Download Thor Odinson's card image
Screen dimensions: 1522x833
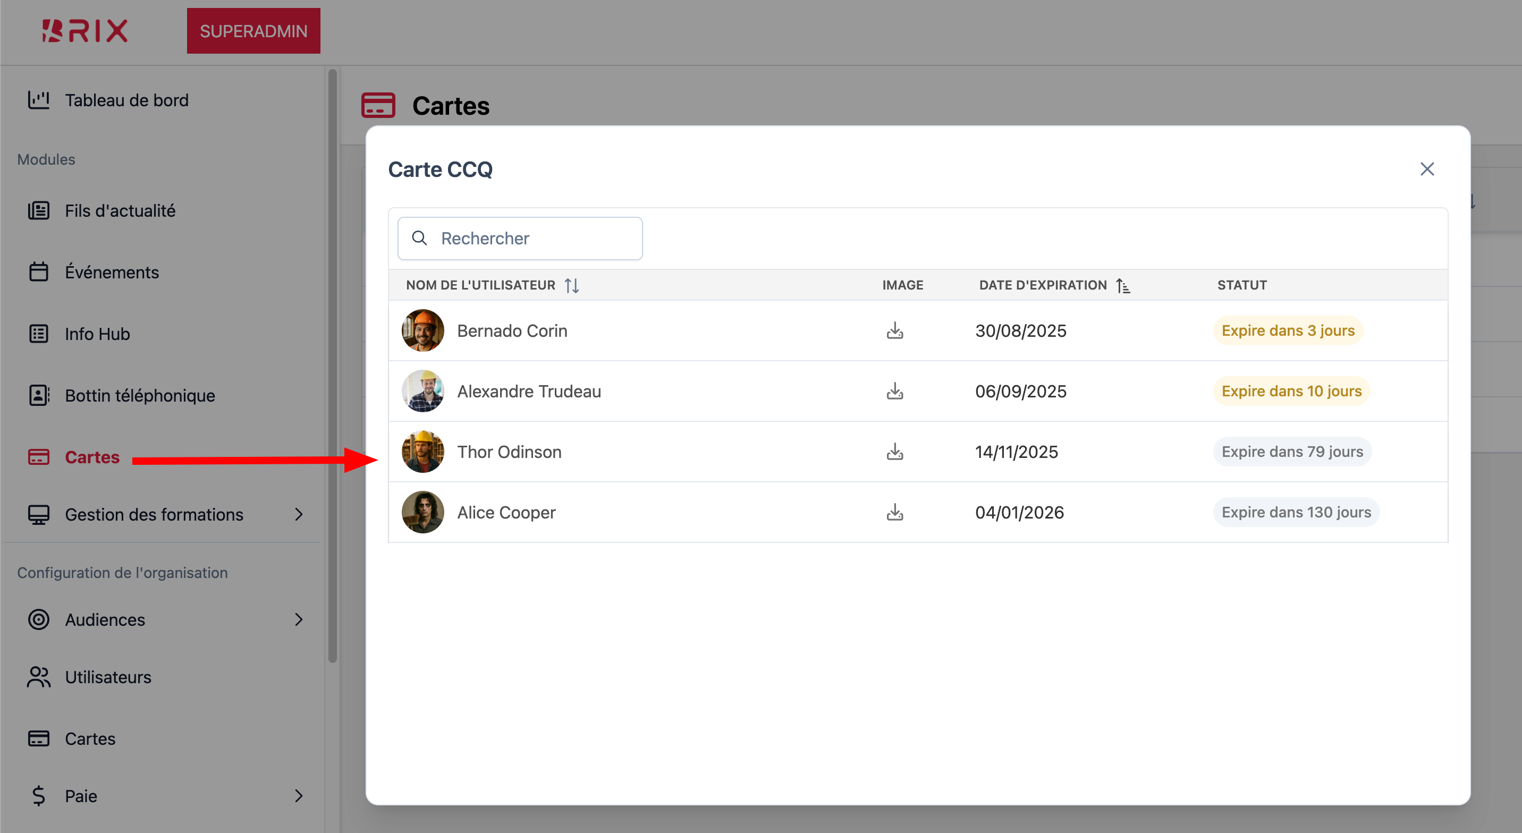894,452
